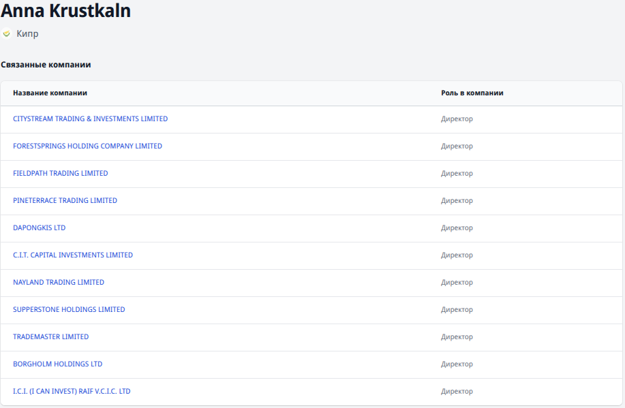Open I.C.I. (I CAN INVEST) RAIF V.C.I.C. LTD

tap(72, 391)
